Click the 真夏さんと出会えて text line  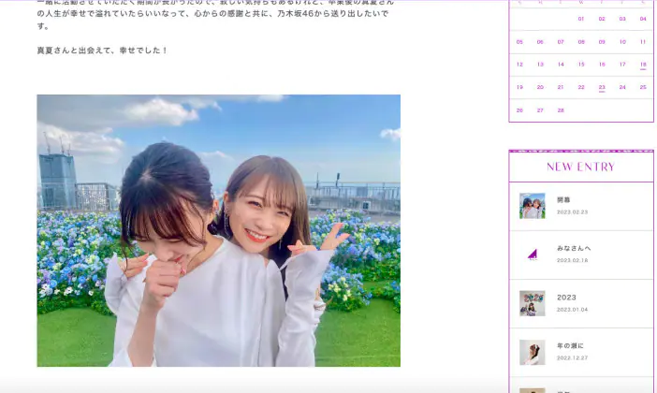(102, 50)
